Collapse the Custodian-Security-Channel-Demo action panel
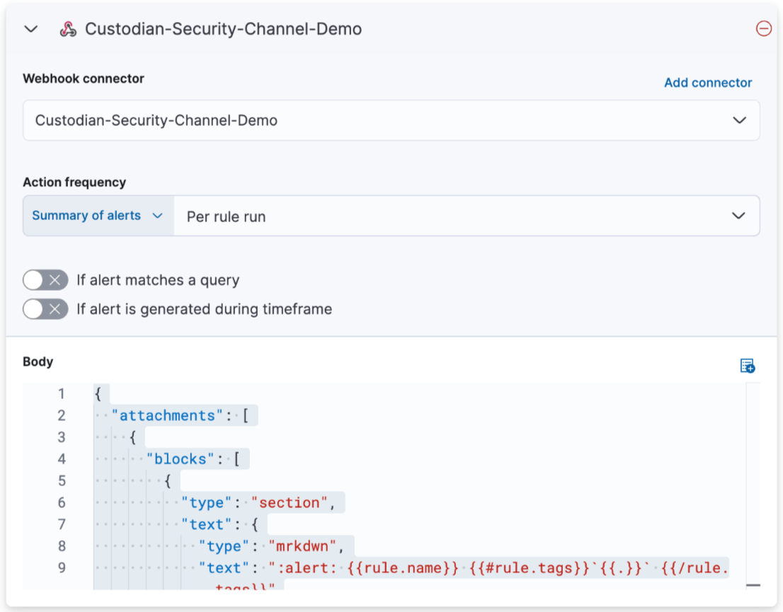The height and width of the screenshot is (612, 783). (x=30, y=29)
